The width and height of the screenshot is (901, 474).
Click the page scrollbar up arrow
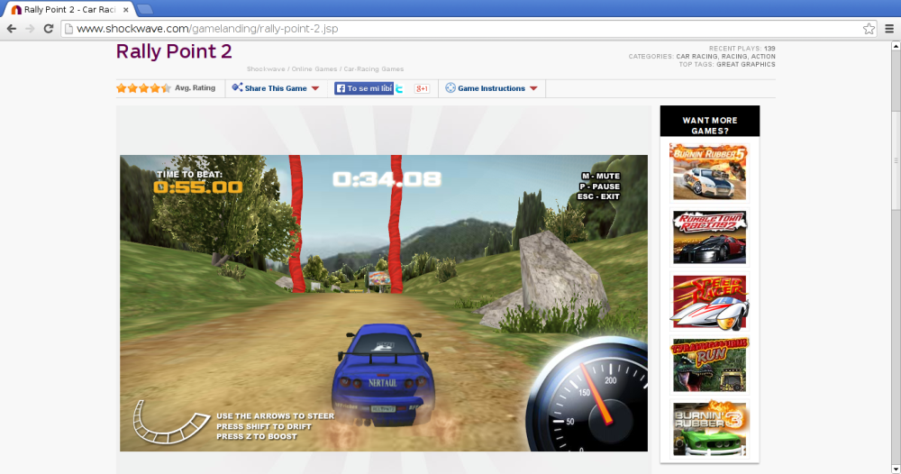pyautogui.click(x=896, y=46)
